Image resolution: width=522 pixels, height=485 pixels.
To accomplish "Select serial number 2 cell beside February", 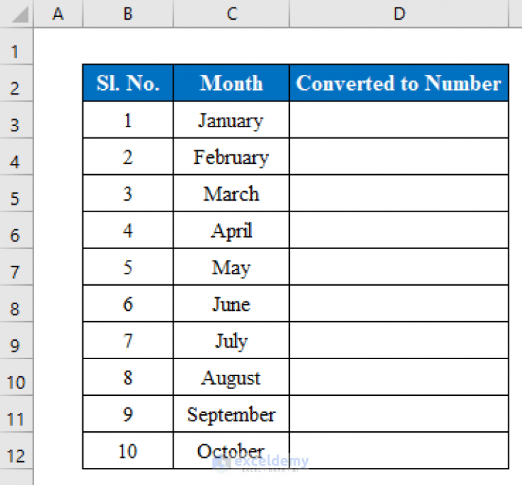I will [x=128, y=156].
